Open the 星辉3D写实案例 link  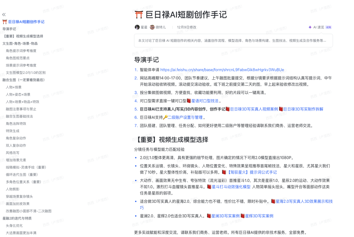click(259, 216)
